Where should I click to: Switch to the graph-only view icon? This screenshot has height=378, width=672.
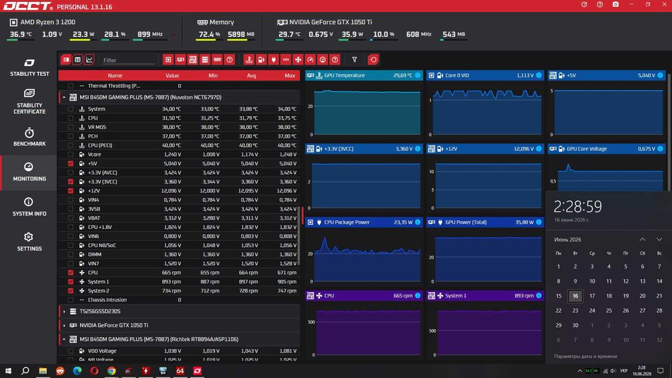tap(89, 60)
